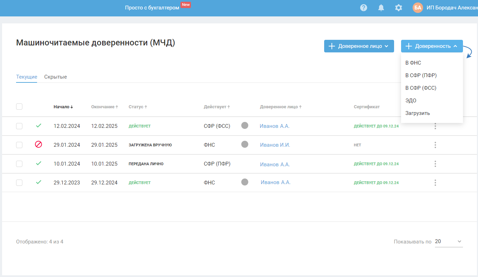Viewport: 478px width, 277px height.
Task: Open the Иванов И.И. link
Action: [x=275, y=145]
